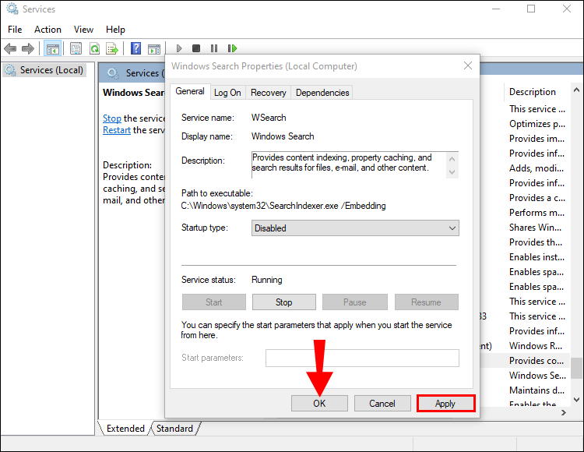This screenshot has width=584, height=452.
Task: Select the 'Performs m...' description row
Action: coord(537,213)
